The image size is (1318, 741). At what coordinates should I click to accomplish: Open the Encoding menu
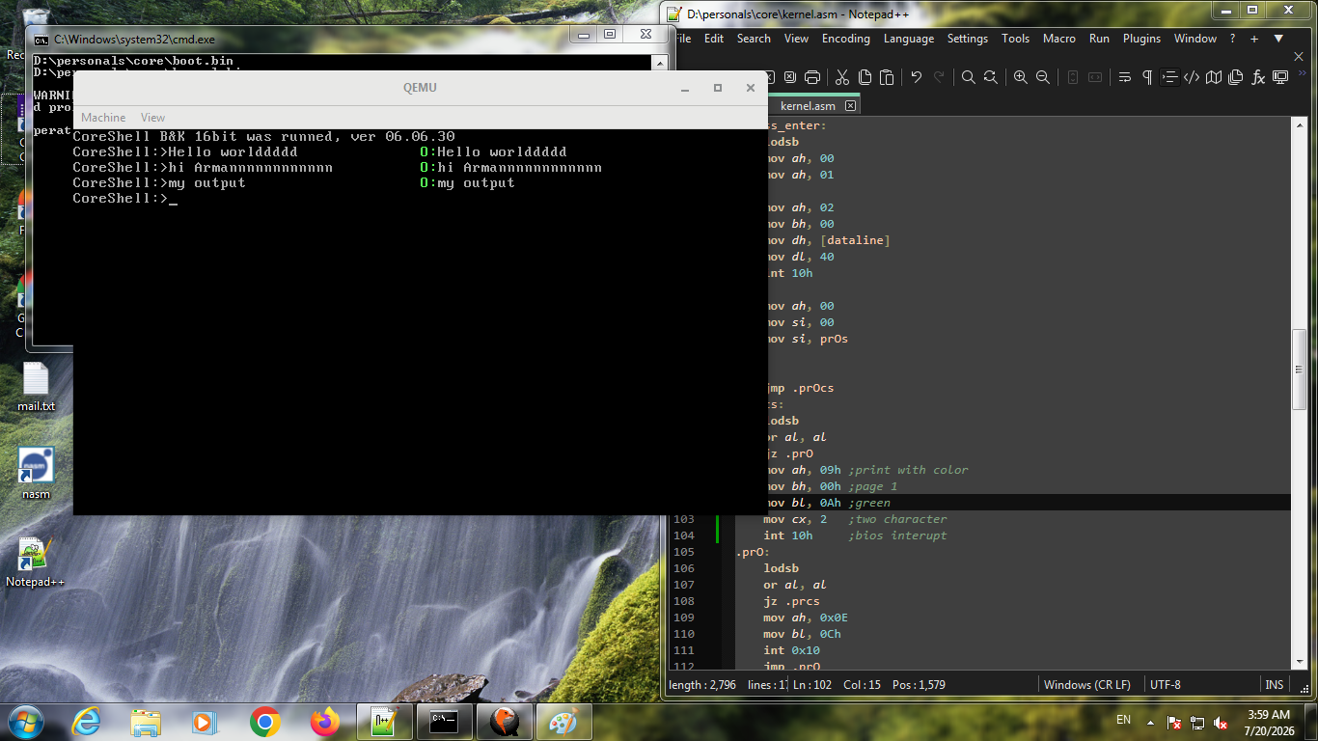[846, 39]
